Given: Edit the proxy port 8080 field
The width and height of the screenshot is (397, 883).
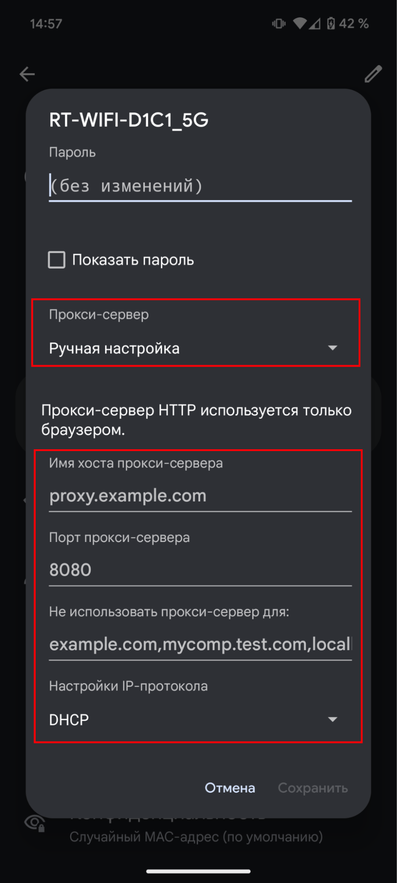Looking at the screenshot, I should pyautogui.click(x=200, y=570).
